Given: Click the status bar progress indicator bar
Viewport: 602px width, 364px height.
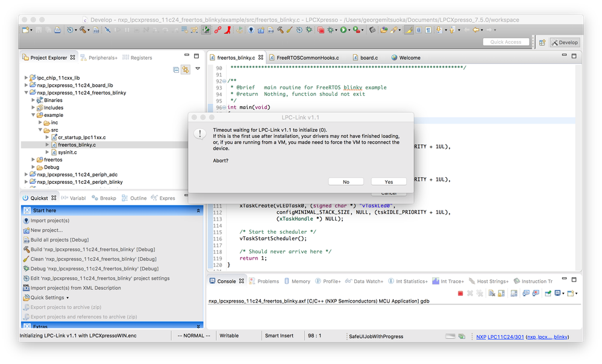Looking at the screenshot, I should pyautogui.click(x=450, y=336).
